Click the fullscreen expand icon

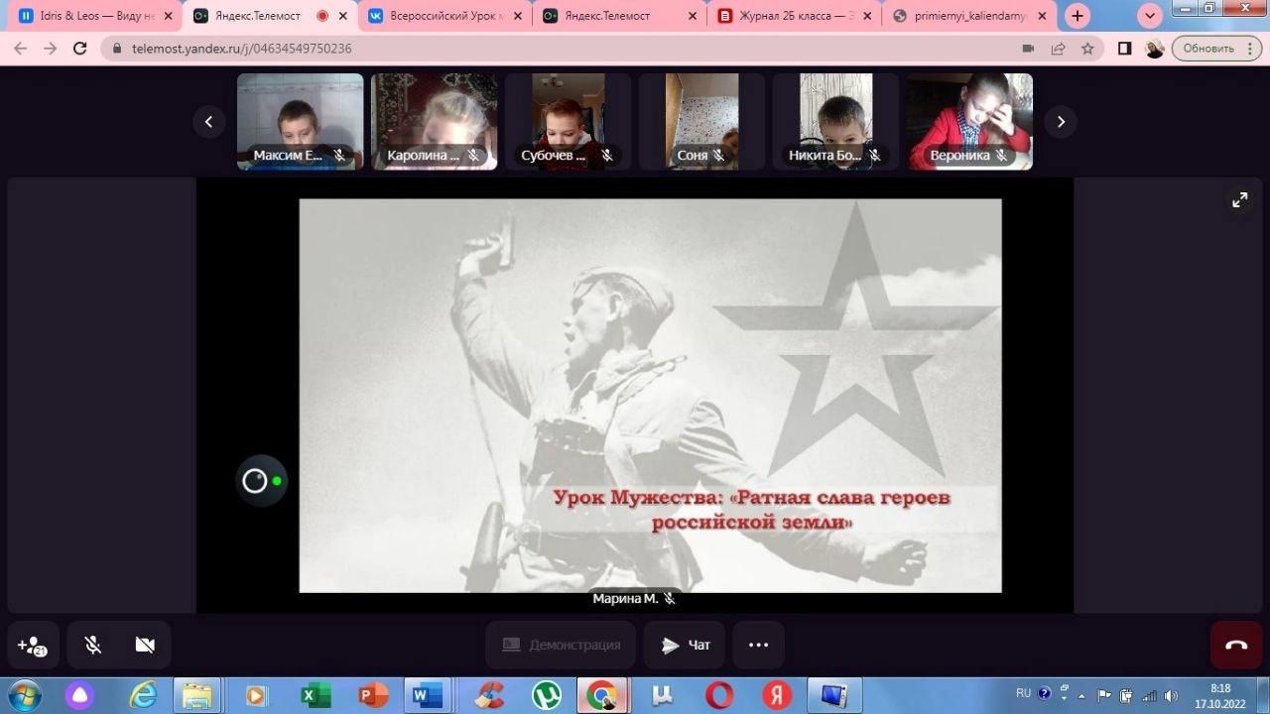pyautogui.click(x=1239, y=199)
